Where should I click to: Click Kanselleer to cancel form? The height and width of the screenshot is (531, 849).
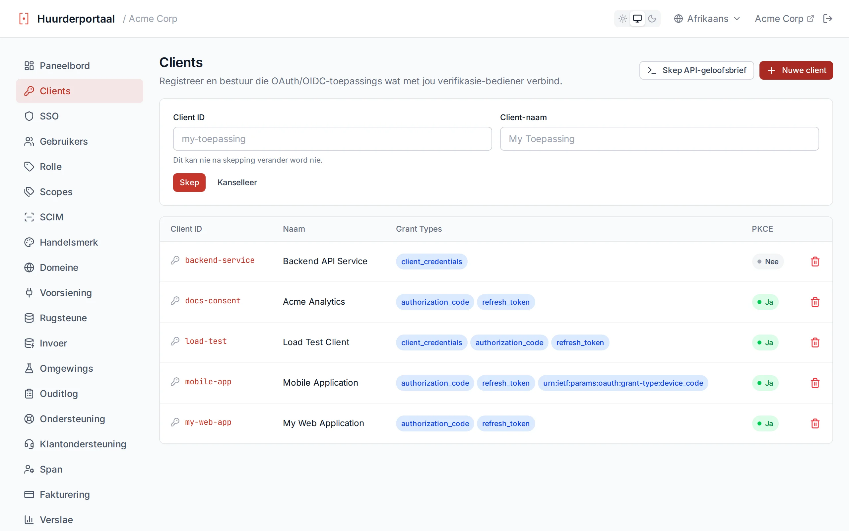click(x=237, y=182)
